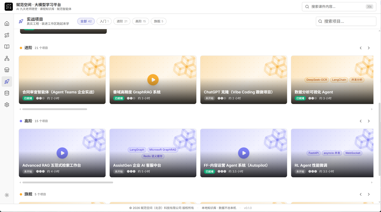The height and width of the screenshot is (212, 381).
Task: Select the 入门 1 filter tab
Action: coord(104,21)
